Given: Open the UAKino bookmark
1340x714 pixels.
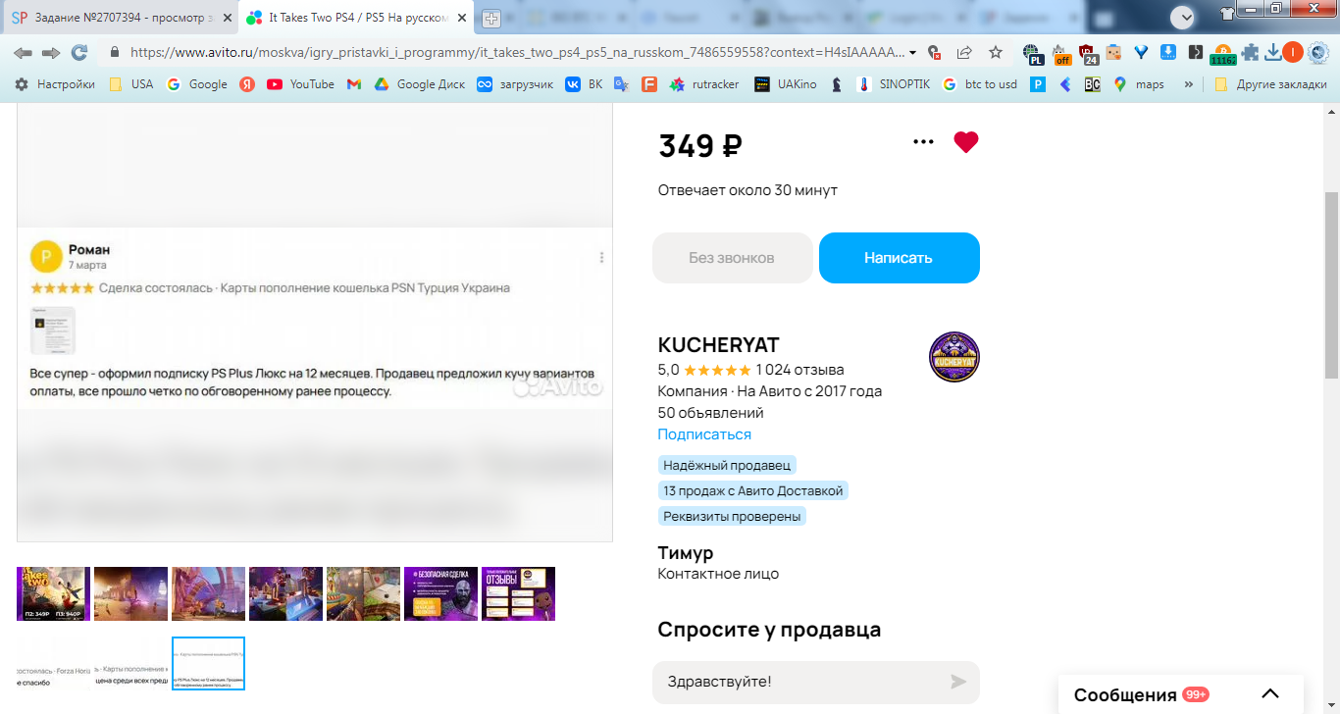Looking at the screenshot, I should [785, 84].
